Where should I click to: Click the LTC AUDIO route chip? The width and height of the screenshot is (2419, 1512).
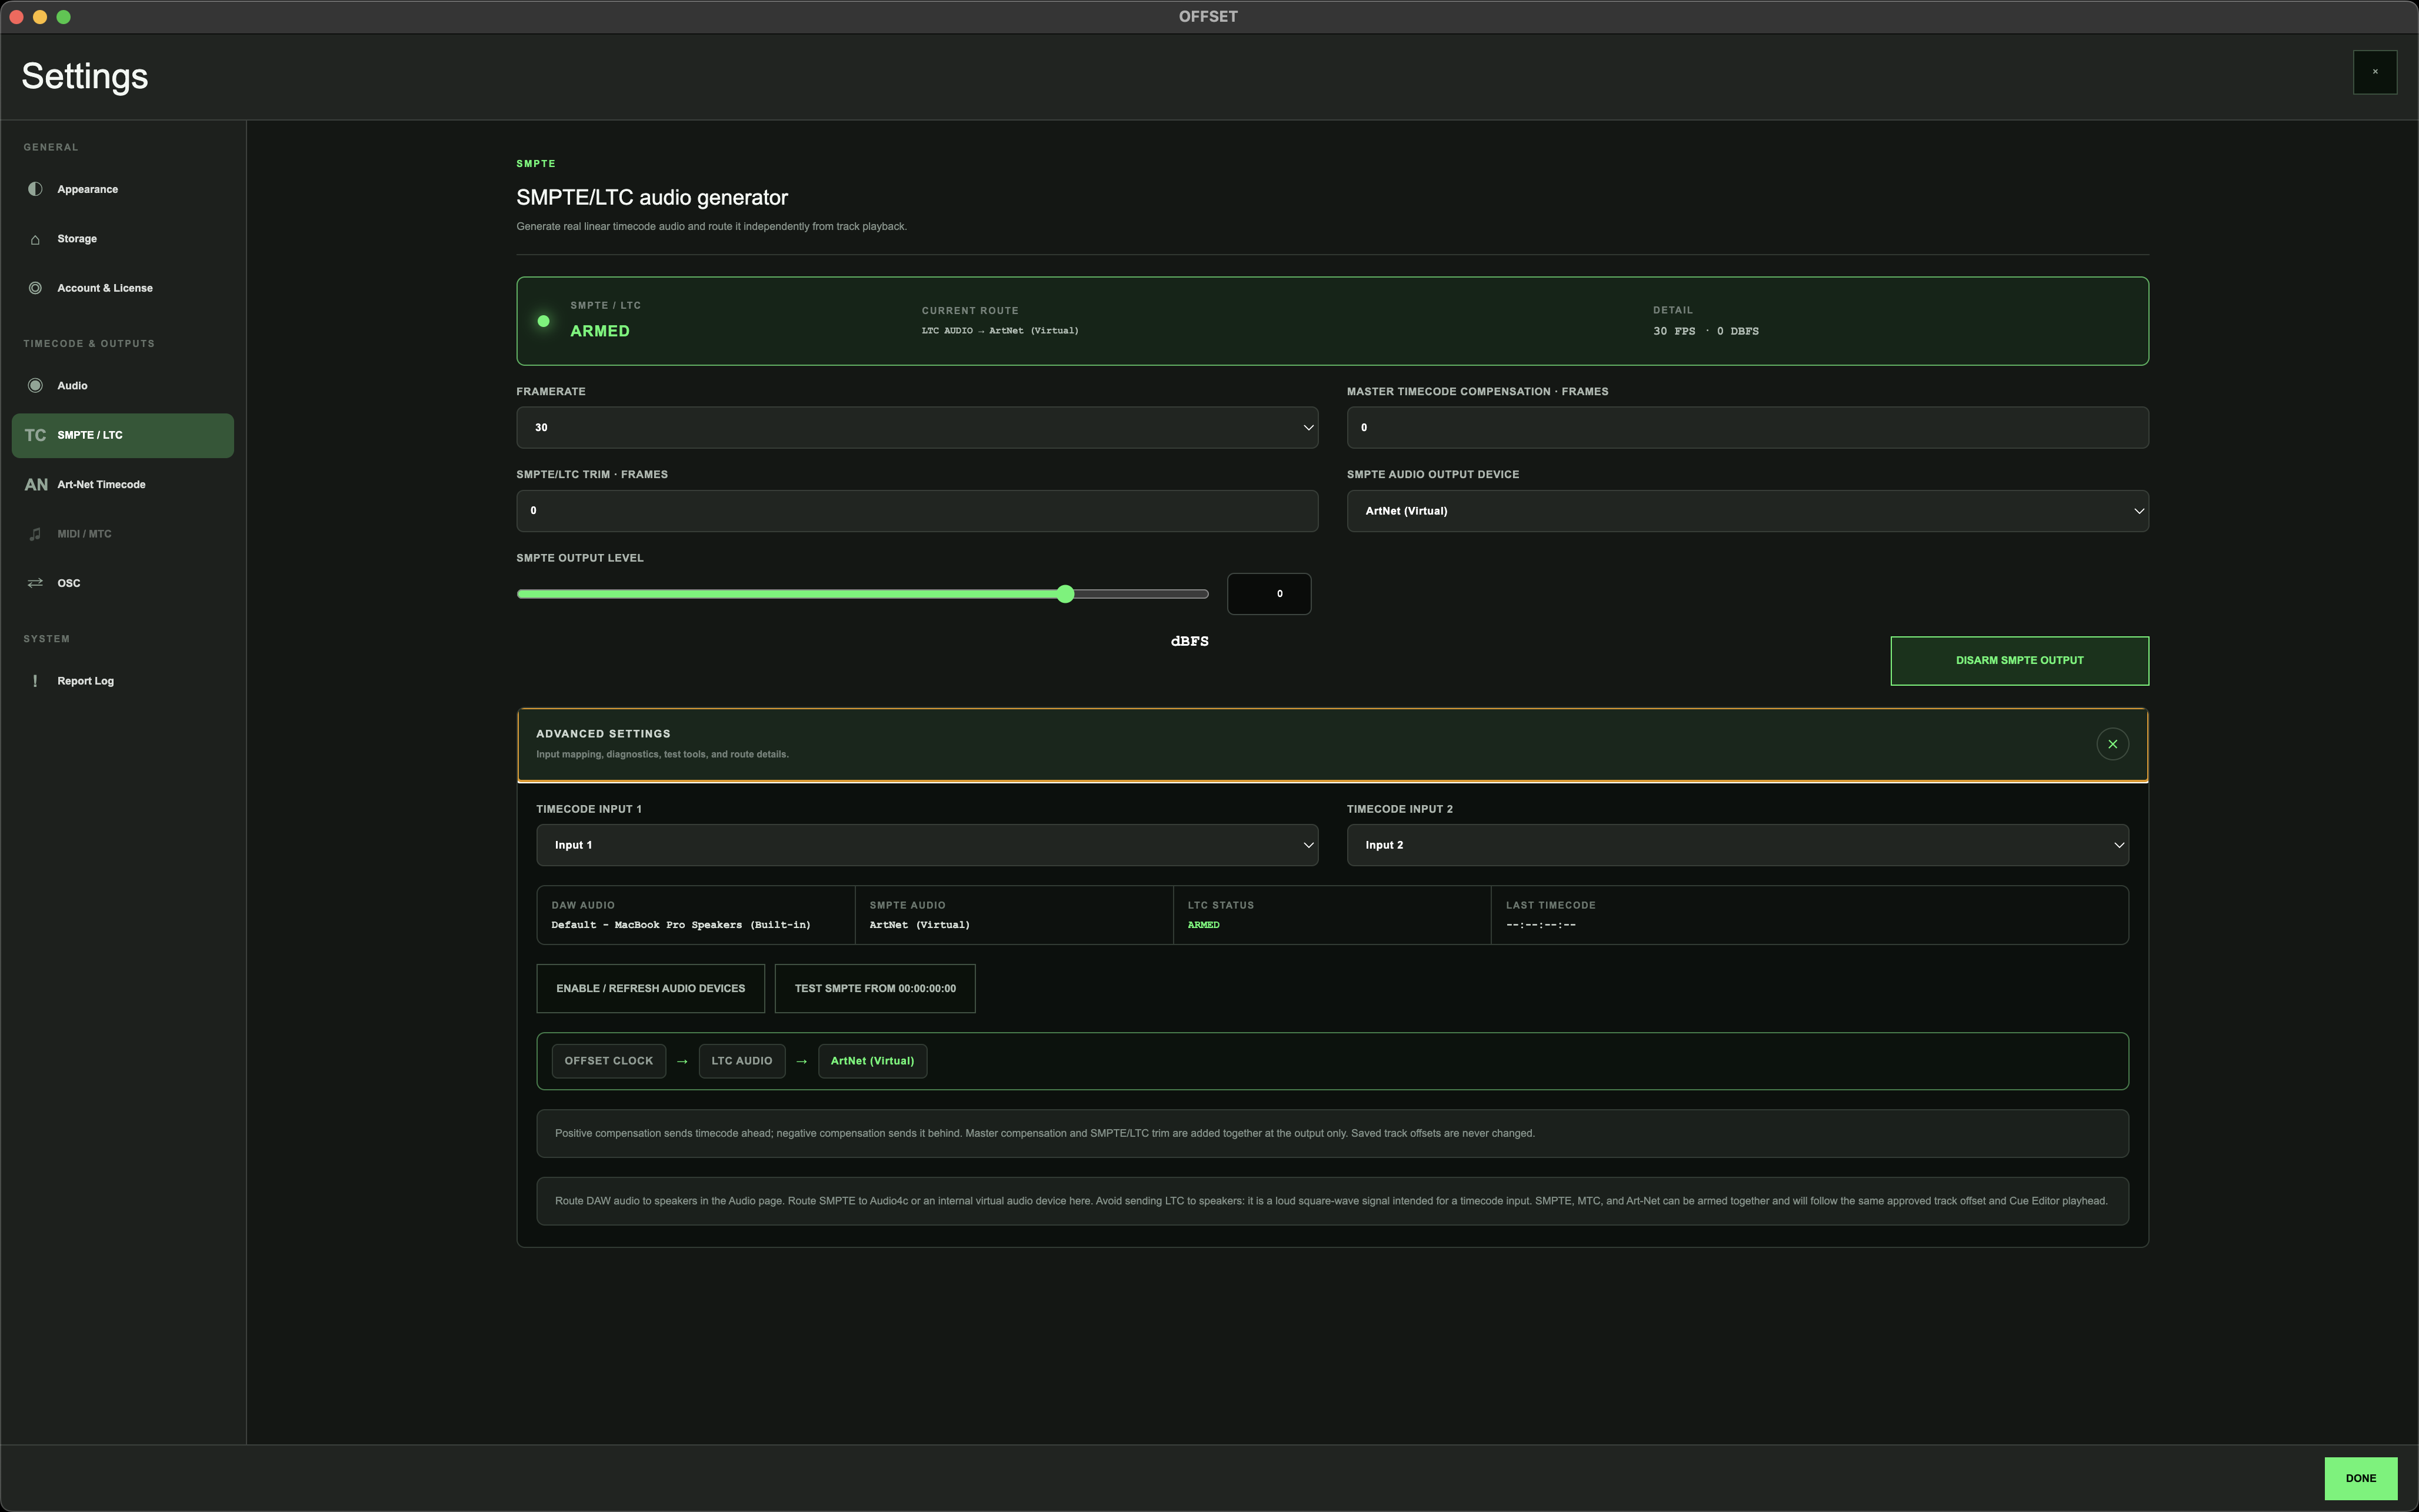pyautogui.click(x=741, y=1061)
